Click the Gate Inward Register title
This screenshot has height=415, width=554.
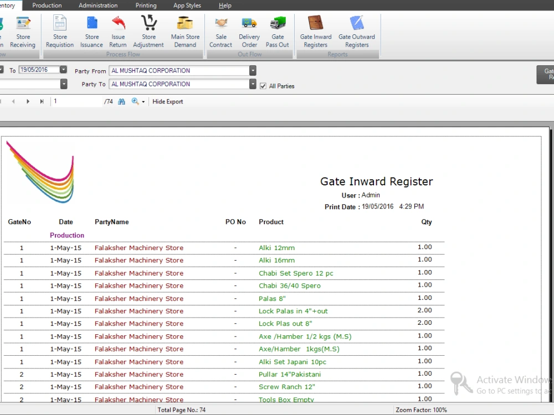coord(376,181)
